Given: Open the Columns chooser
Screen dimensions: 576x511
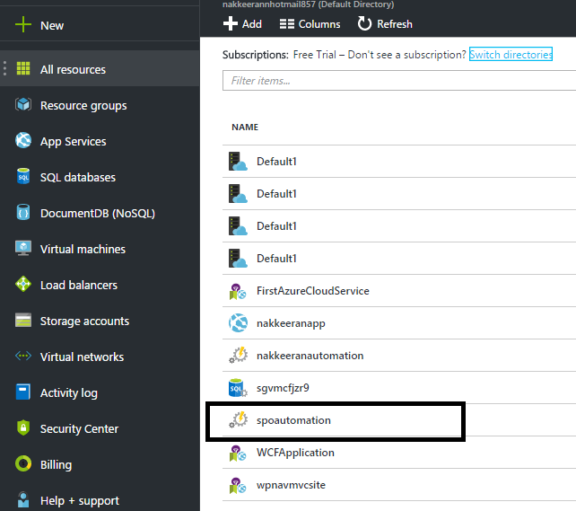Looking at the screenshot, I should tap(310, 24).
